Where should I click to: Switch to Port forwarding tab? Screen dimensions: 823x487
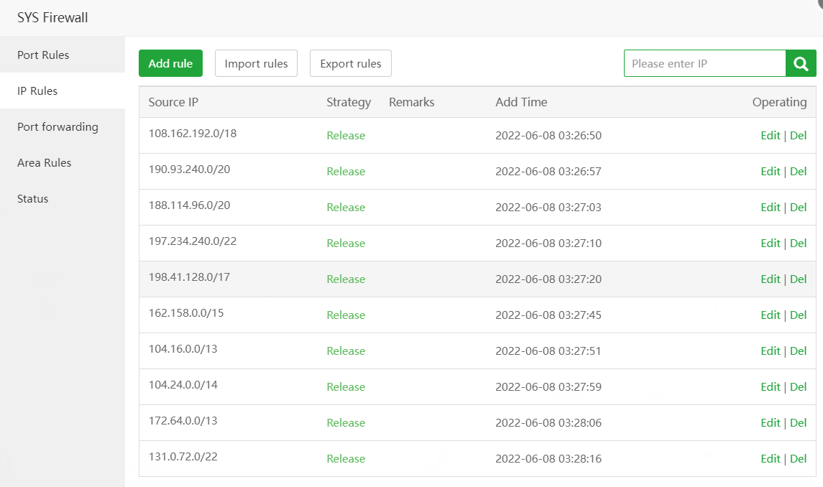coord(58,127)
